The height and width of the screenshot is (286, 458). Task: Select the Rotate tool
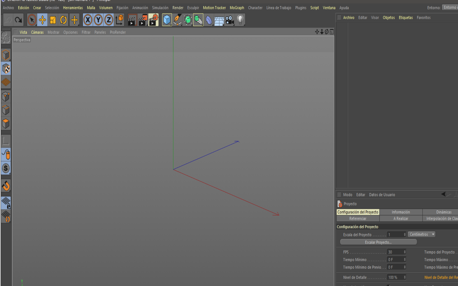point(63,20)
